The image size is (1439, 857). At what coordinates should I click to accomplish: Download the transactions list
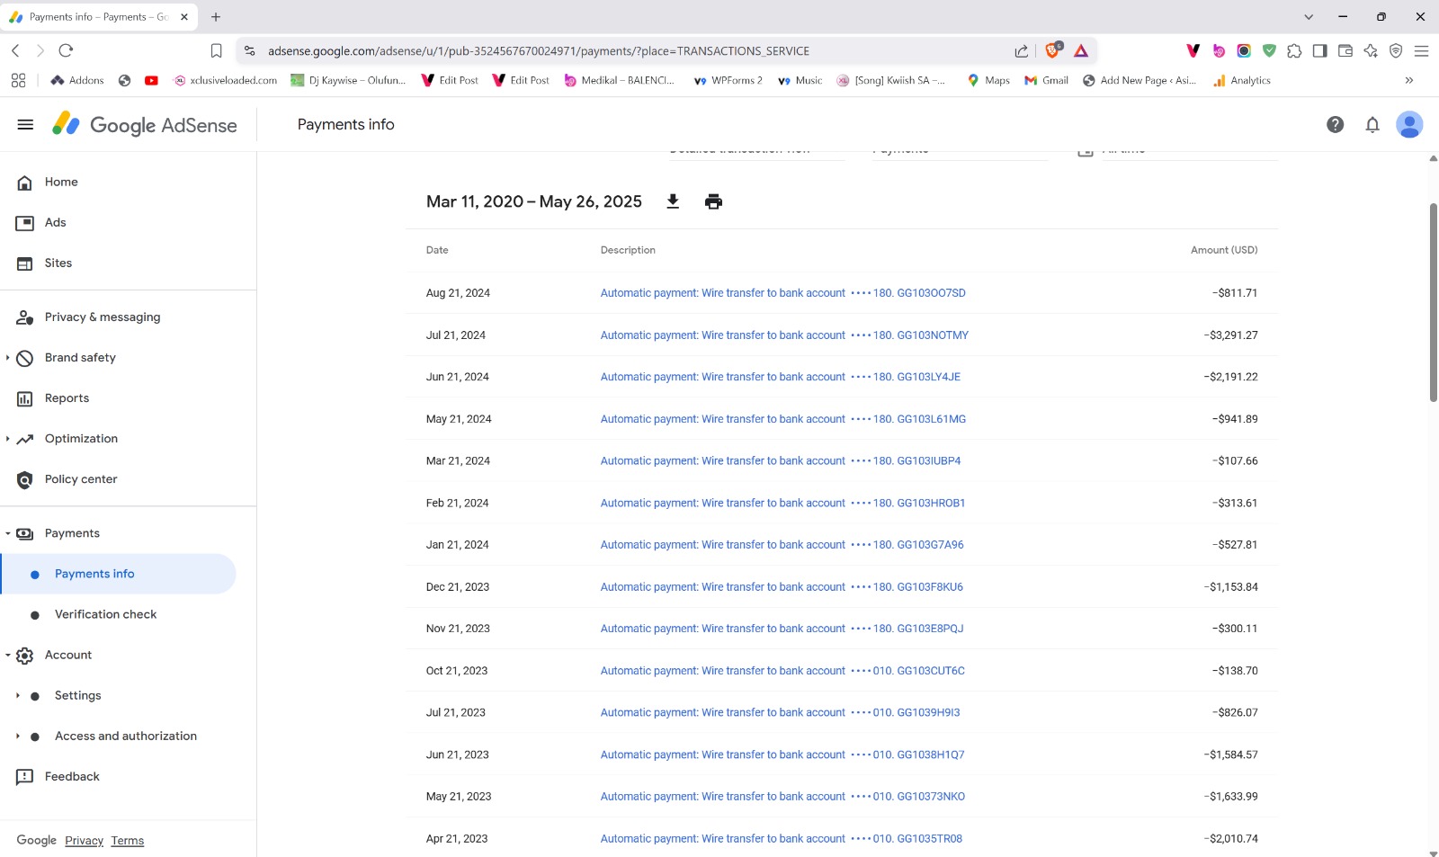(673, 201)
